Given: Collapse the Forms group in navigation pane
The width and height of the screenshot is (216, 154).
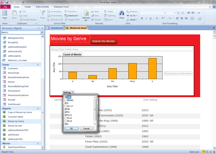Looking at the screenshot, I should point(38,65).
